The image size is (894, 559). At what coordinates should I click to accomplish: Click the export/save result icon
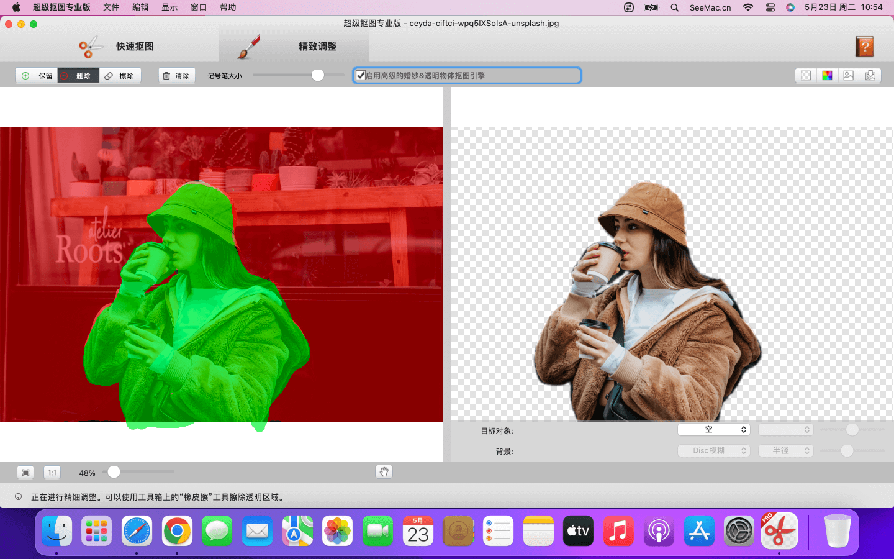click(x=870, y=76)
